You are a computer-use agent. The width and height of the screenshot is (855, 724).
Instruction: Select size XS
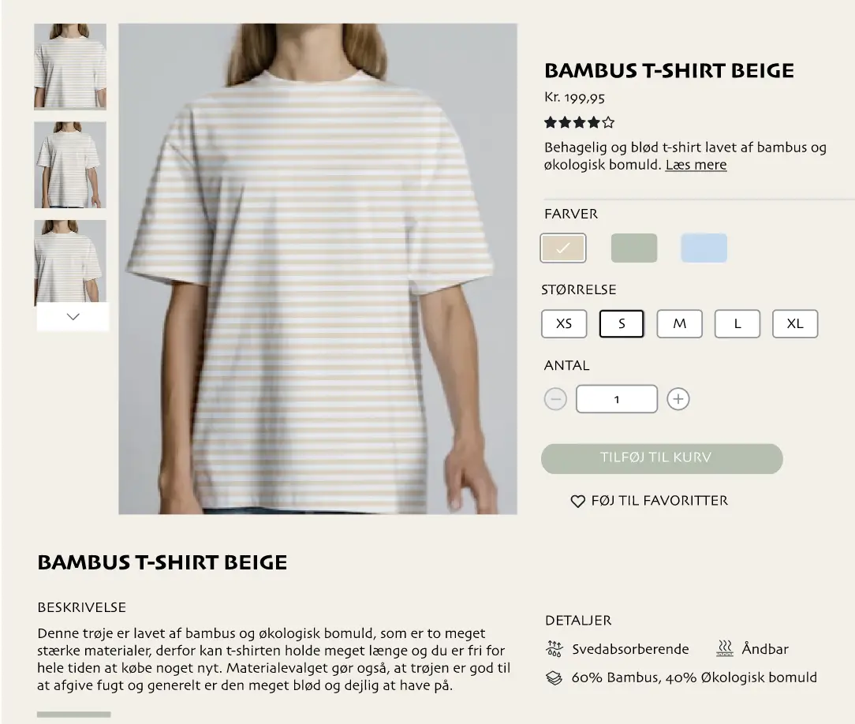click(563, 323)
